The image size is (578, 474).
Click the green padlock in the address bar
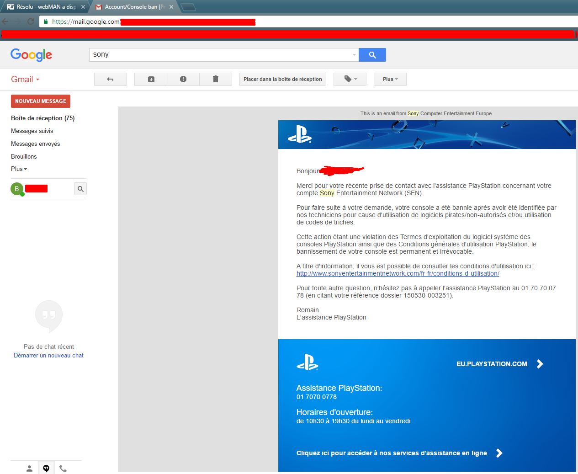point(46,21)
